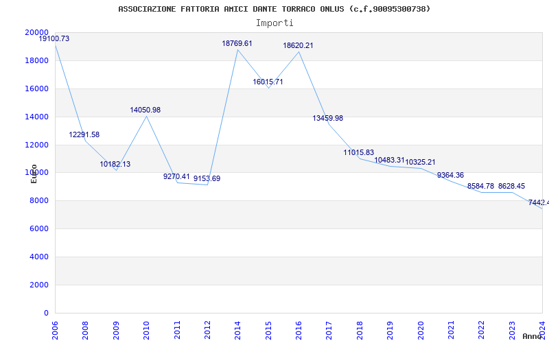Select value 10182.13 on the line
Screen dimensions: 549x343
click(115, 164)
